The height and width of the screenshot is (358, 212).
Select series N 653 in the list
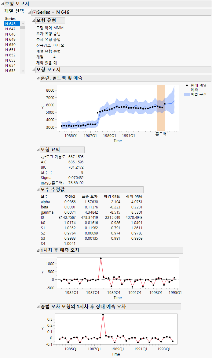tap(12, 60)
